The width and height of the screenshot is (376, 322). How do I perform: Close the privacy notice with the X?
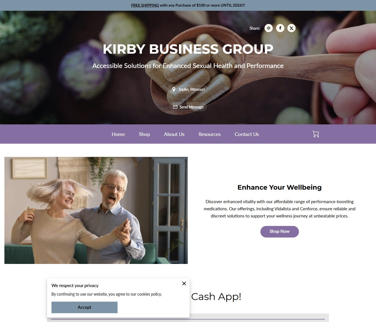(x=184, y=283)
